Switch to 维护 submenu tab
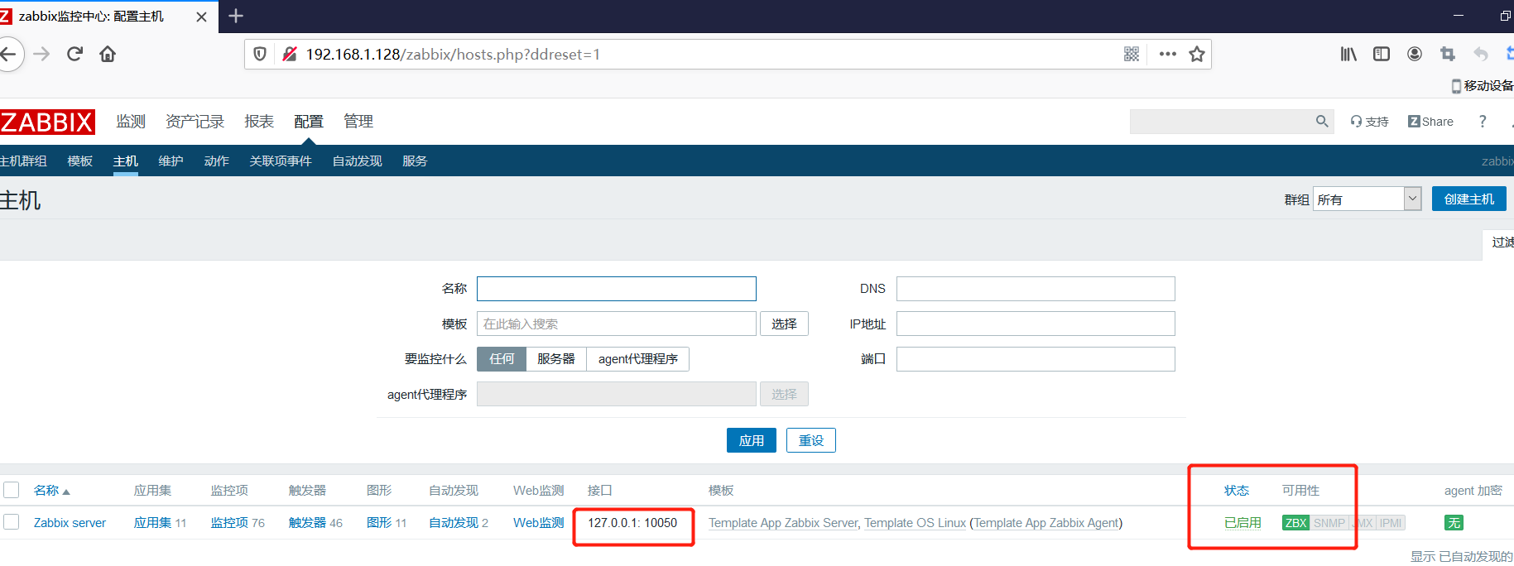 coord(171,161)
